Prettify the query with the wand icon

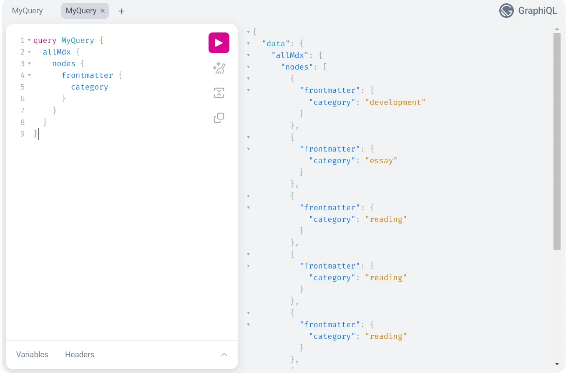tap(219, 68)
